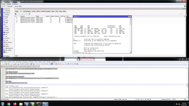189x106 pixels.
Task: Open Plugins menu in Notepad++
Action: (49, 62)
